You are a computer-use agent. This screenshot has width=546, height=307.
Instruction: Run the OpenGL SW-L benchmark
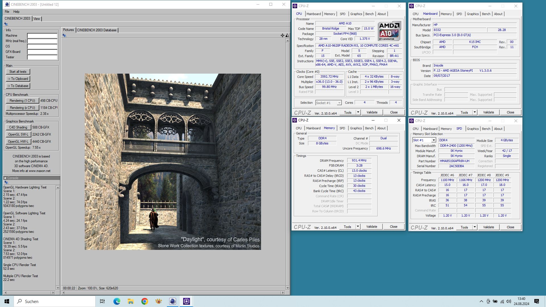point(18,134)
